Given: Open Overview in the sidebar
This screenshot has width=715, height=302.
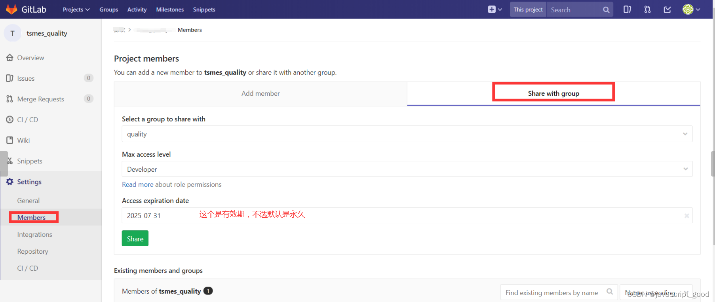Looking at the screenshot, I should point(30,58).
